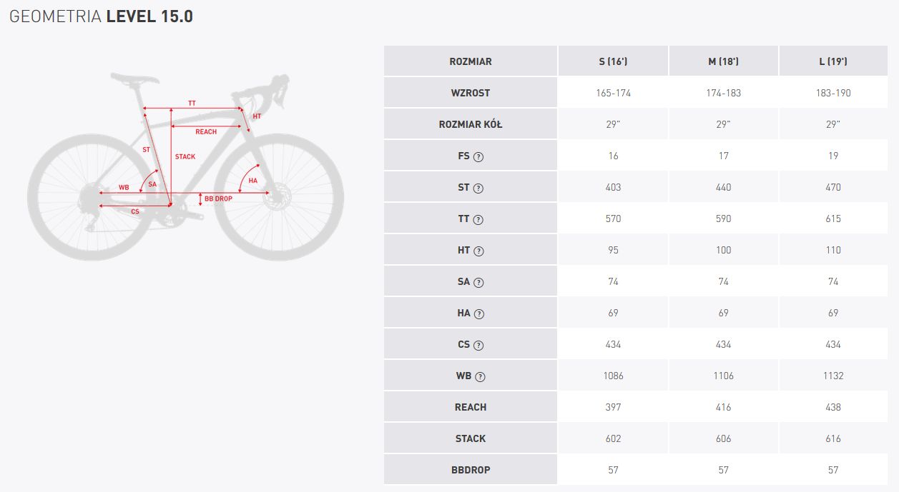Viewport: 899px width, 492px height.
Task: Select the S (16') size column header
Action: click(x=613, y=61)
